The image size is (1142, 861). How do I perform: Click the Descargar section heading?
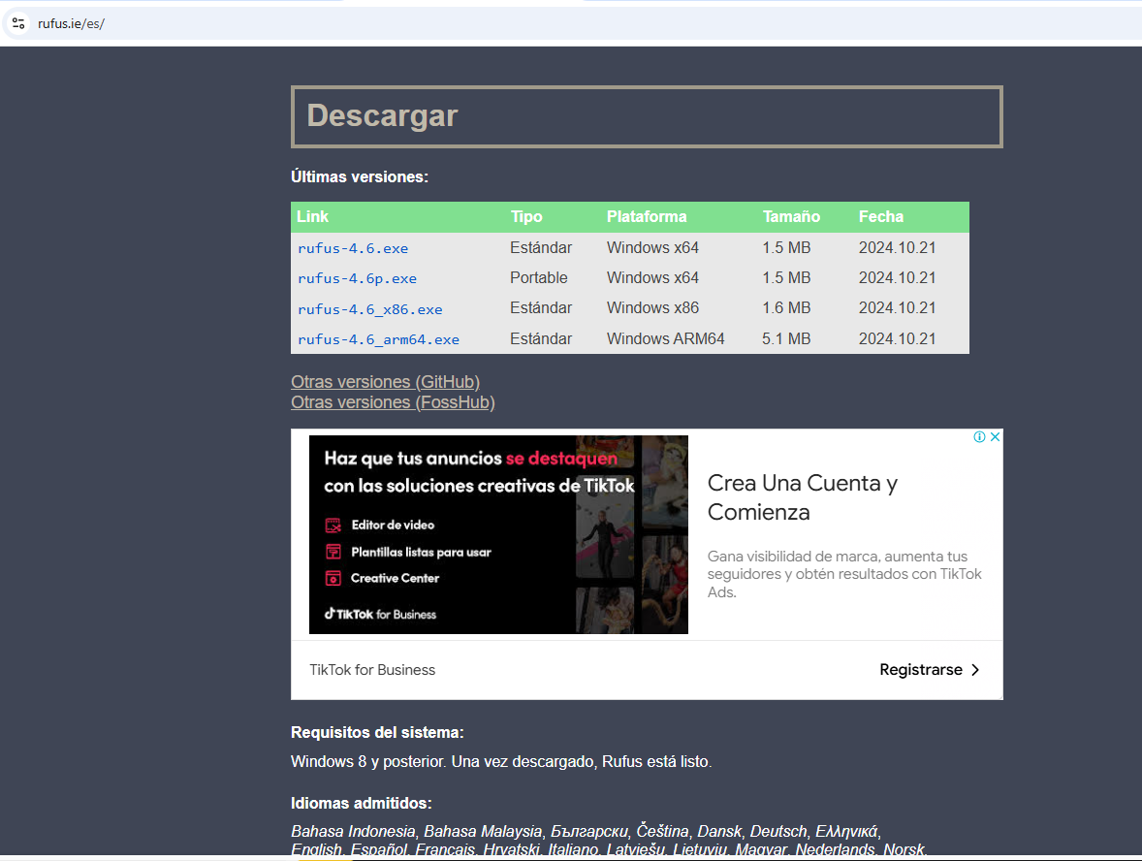[x=382, y=115]
